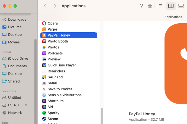Click the "QuickTime Player" file name
The height and width of the screenshot is (124, 187).
(x=62, y=65)
